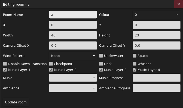The image size is (183, 108).
Task: Focus the Width input field
Action: pos(73,35)
